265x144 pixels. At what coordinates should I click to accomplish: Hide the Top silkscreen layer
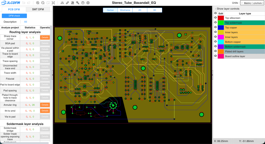(x=216, y=18)
